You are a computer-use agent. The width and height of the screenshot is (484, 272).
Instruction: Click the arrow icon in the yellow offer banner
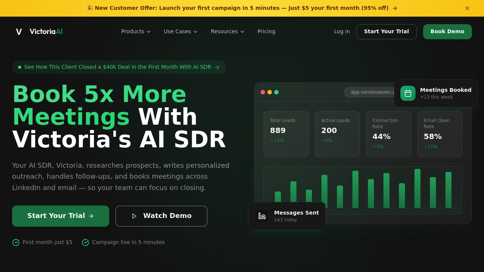click(x=395, y=8)
